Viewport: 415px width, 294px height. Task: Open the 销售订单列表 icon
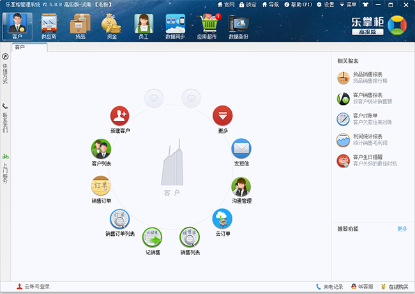[119, 219]
